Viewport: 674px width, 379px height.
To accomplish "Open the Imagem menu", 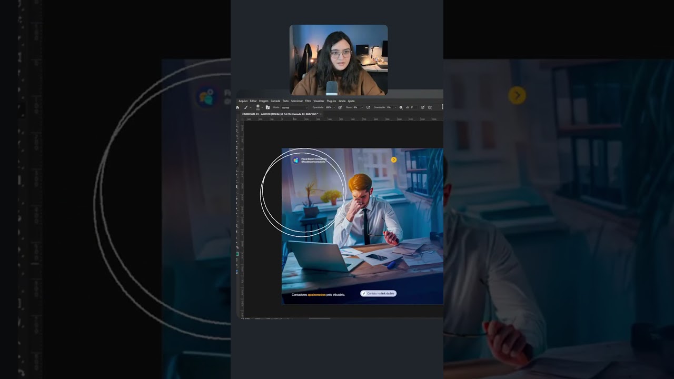I will tap(264, 101).
